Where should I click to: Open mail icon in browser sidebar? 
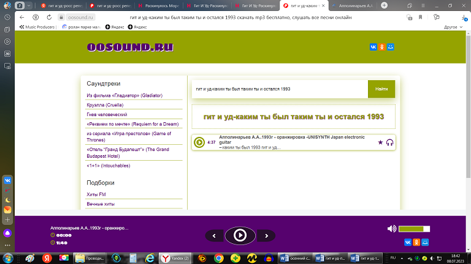[x=7, y=210]
